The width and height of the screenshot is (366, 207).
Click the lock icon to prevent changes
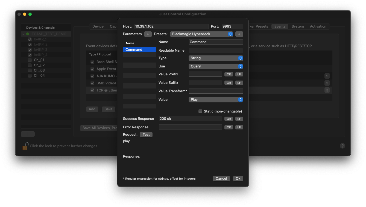click(x=25, y=146)
